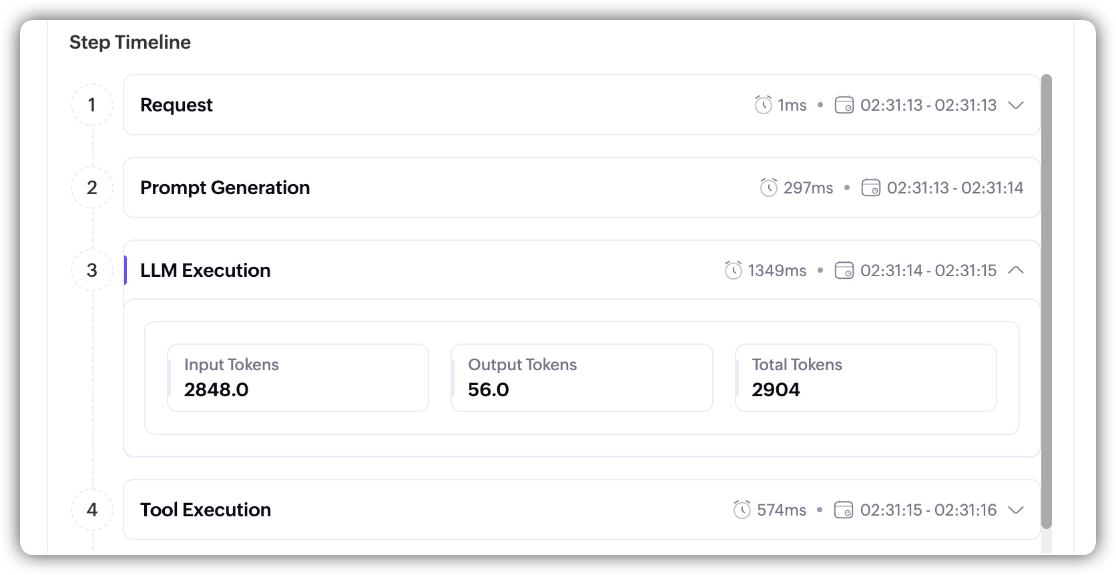Expand the Request step chevron

pos(1016,105)
